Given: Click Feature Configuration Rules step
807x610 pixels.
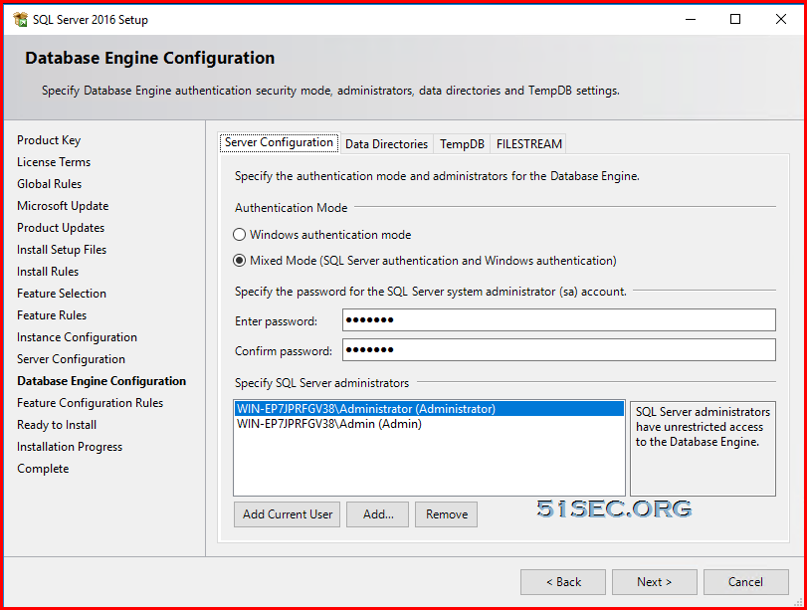Looking at the screenshot, I should point(91,403).
